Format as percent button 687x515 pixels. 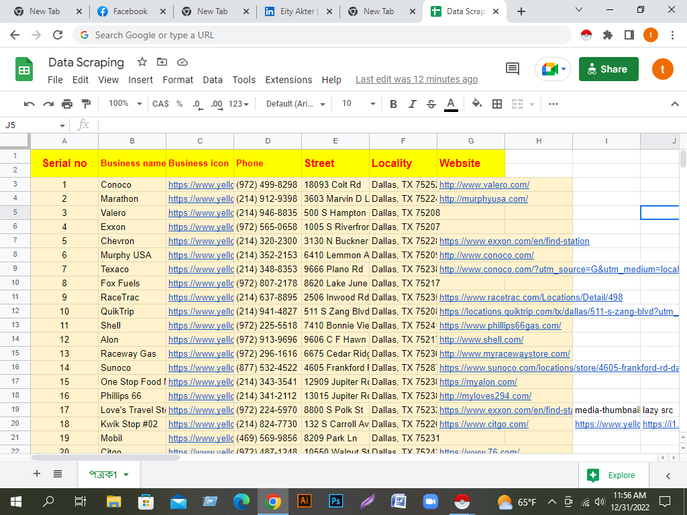(x=180, y=104)
